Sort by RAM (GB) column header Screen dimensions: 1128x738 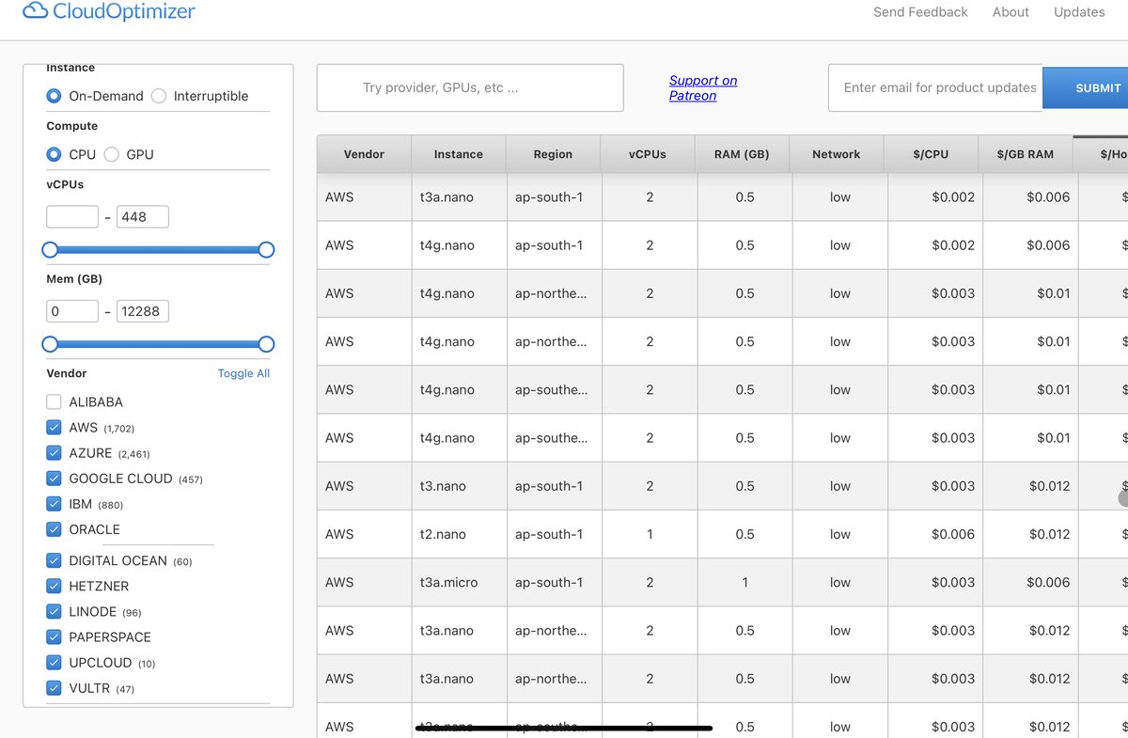click(743, 154)
